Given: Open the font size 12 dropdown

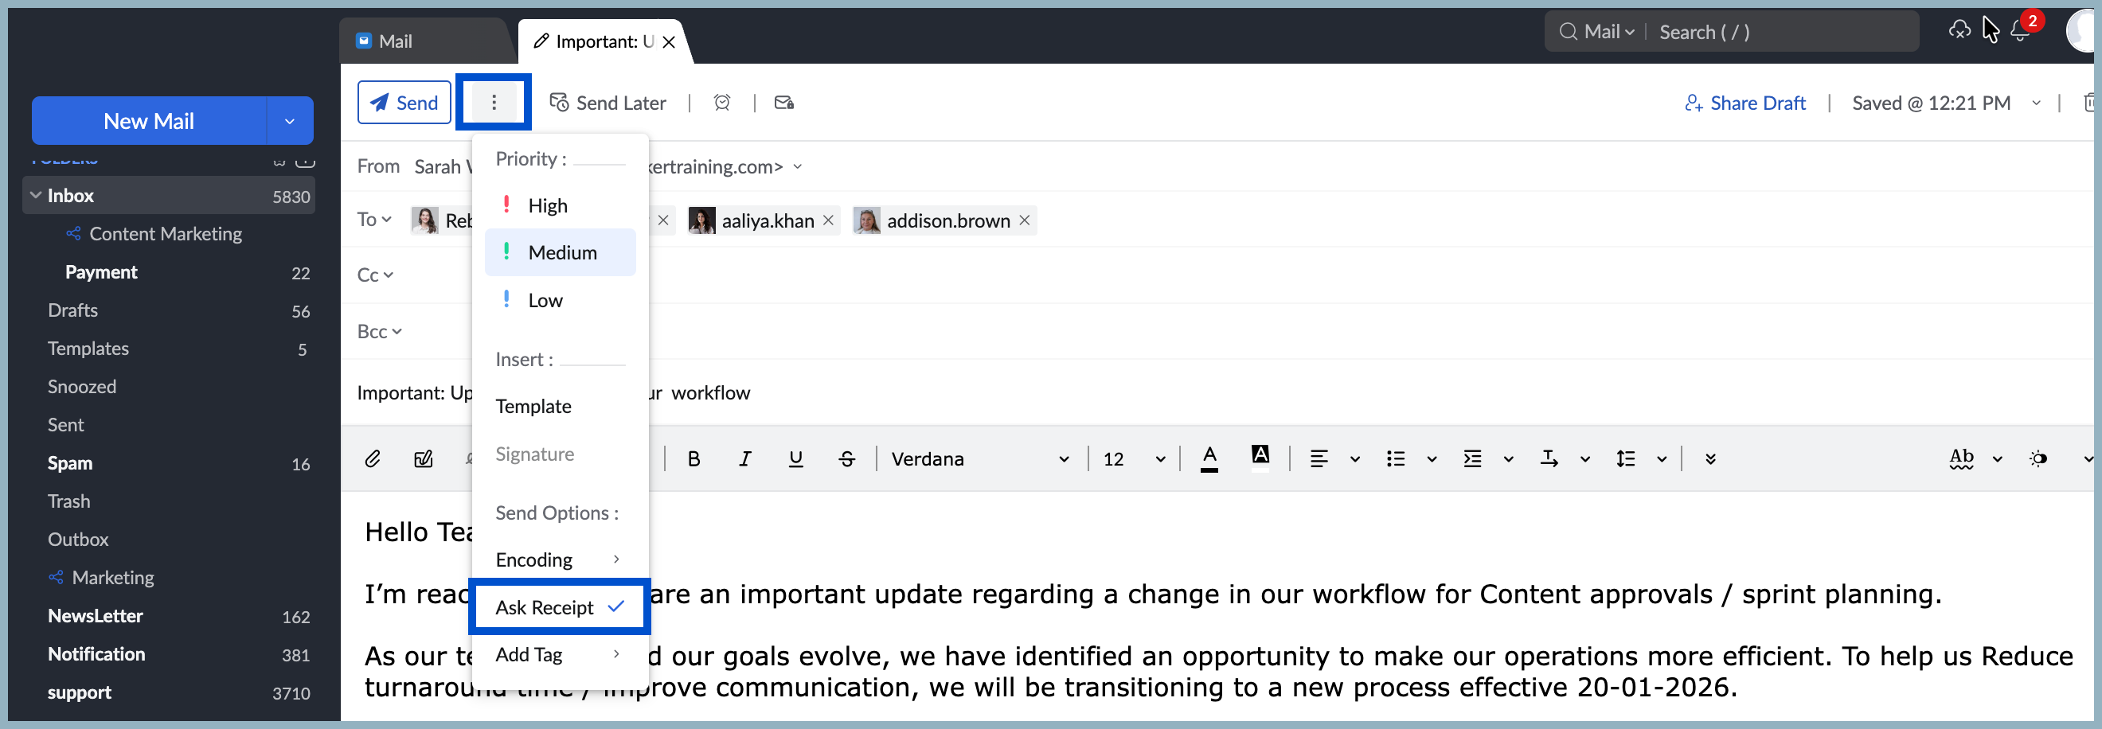Looking at the screenshot, I should [1134, 459].
